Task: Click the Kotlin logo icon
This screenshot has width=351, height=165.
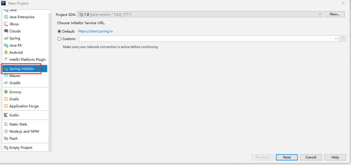Action: (x=6, y=115)
